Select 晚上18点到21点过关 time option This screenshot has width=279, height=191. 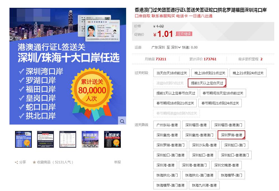[x=210, y=73]
